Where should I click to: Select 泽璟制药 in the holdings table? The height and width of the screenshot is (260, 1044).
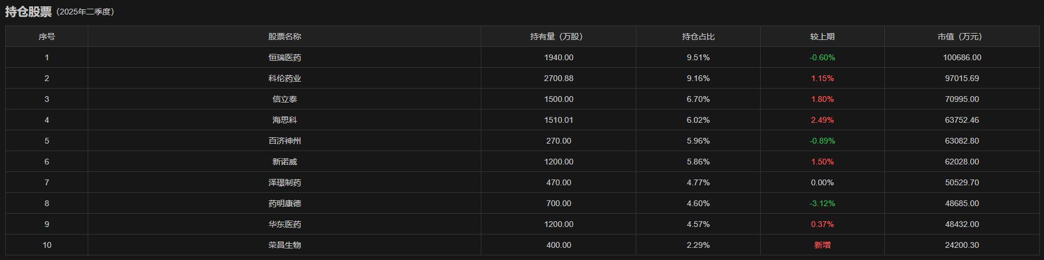285,182
